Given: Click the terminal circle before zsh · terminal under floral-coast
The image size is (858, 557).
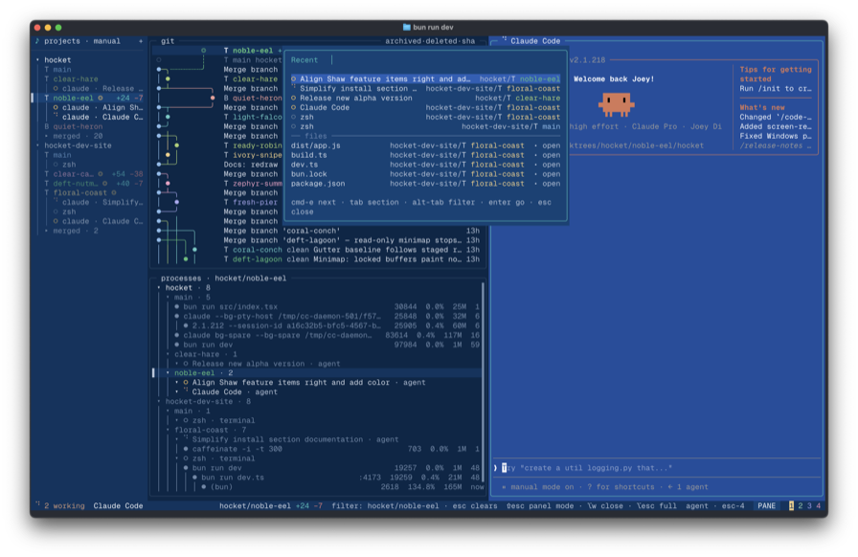Looking at the screenshot, I should [x=186, y=458].
